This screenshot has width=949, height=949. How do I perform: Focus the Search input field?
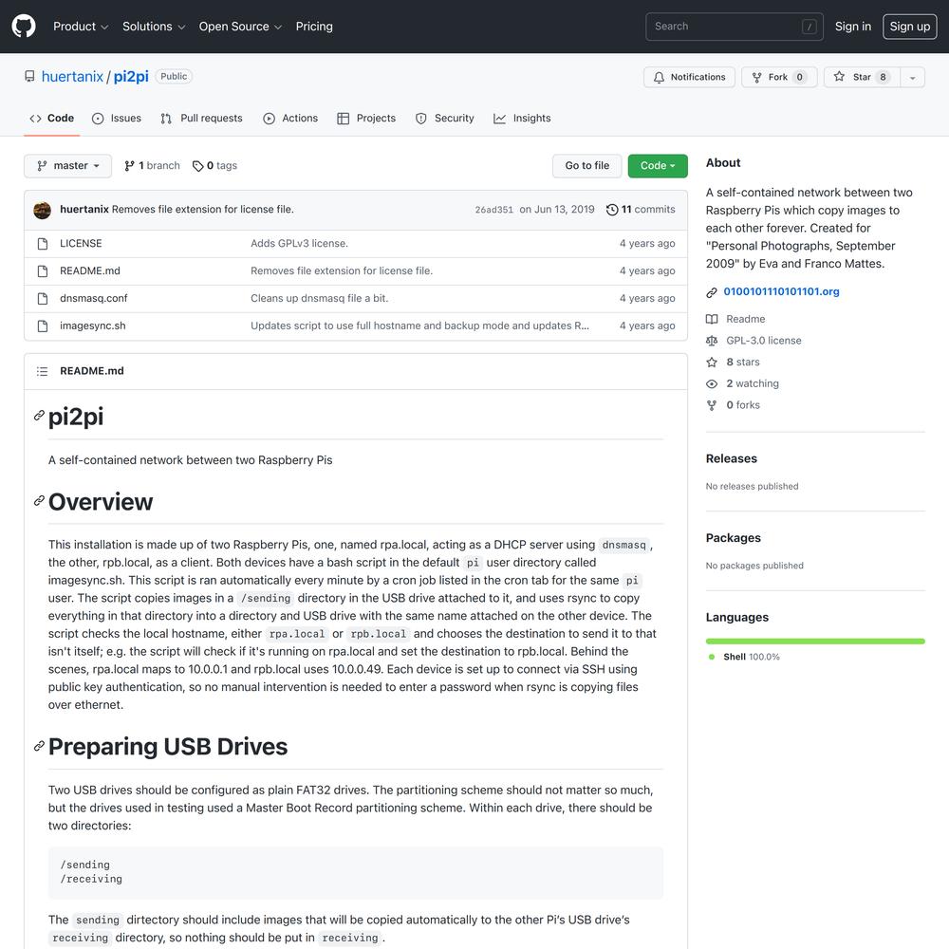[735, 27]
